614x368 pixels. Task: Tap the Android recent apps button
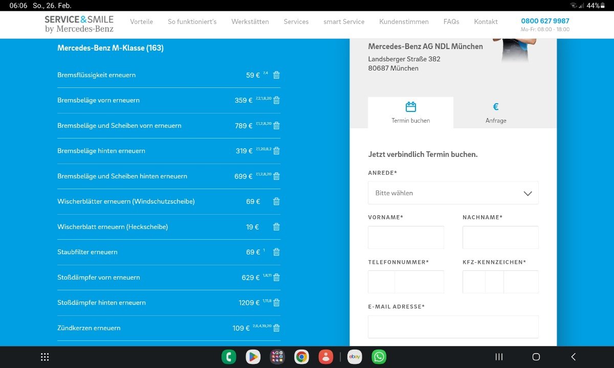click(x=499, y=357)
